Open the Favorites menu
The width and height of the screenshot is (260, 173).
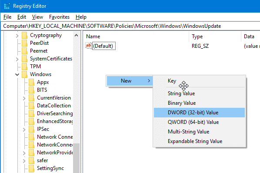(x=59, y=17)
